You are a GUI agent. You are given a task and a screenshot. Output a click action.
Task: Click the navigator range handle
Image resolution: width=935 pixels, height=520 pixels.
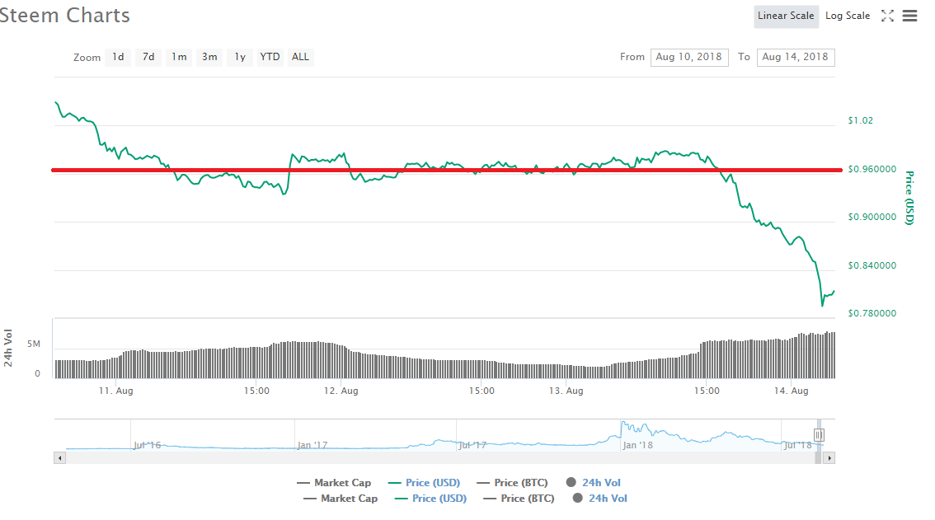point(819,435)
